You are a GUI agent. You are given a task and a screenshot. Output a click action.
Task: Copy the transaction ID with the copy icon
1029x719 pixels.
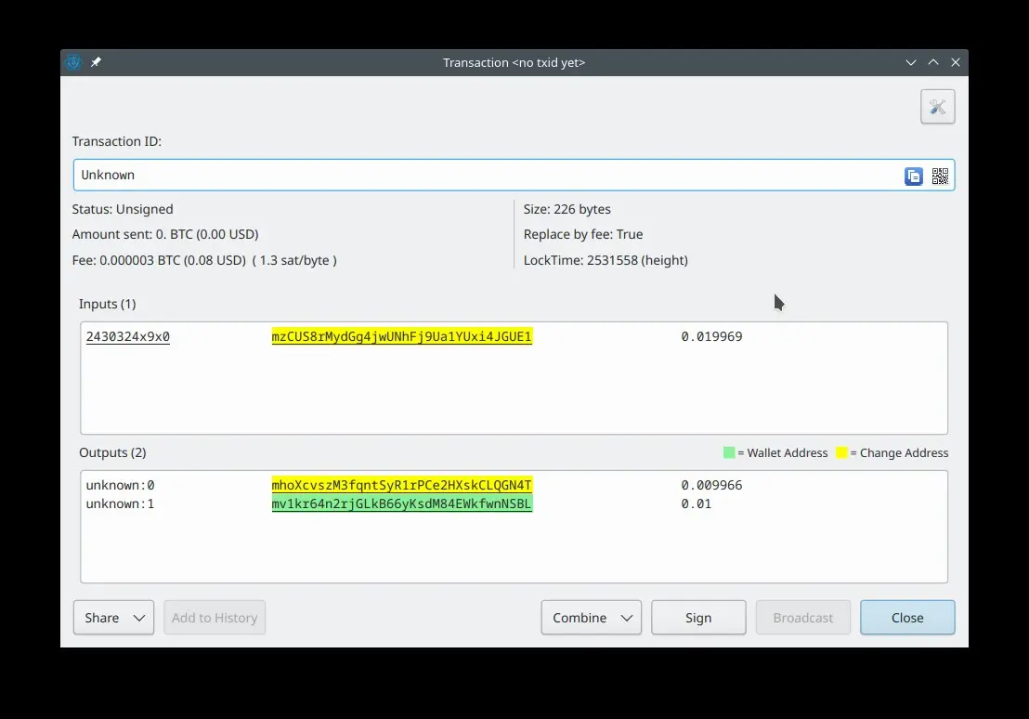pyautogui.click(x=914, y=176)
